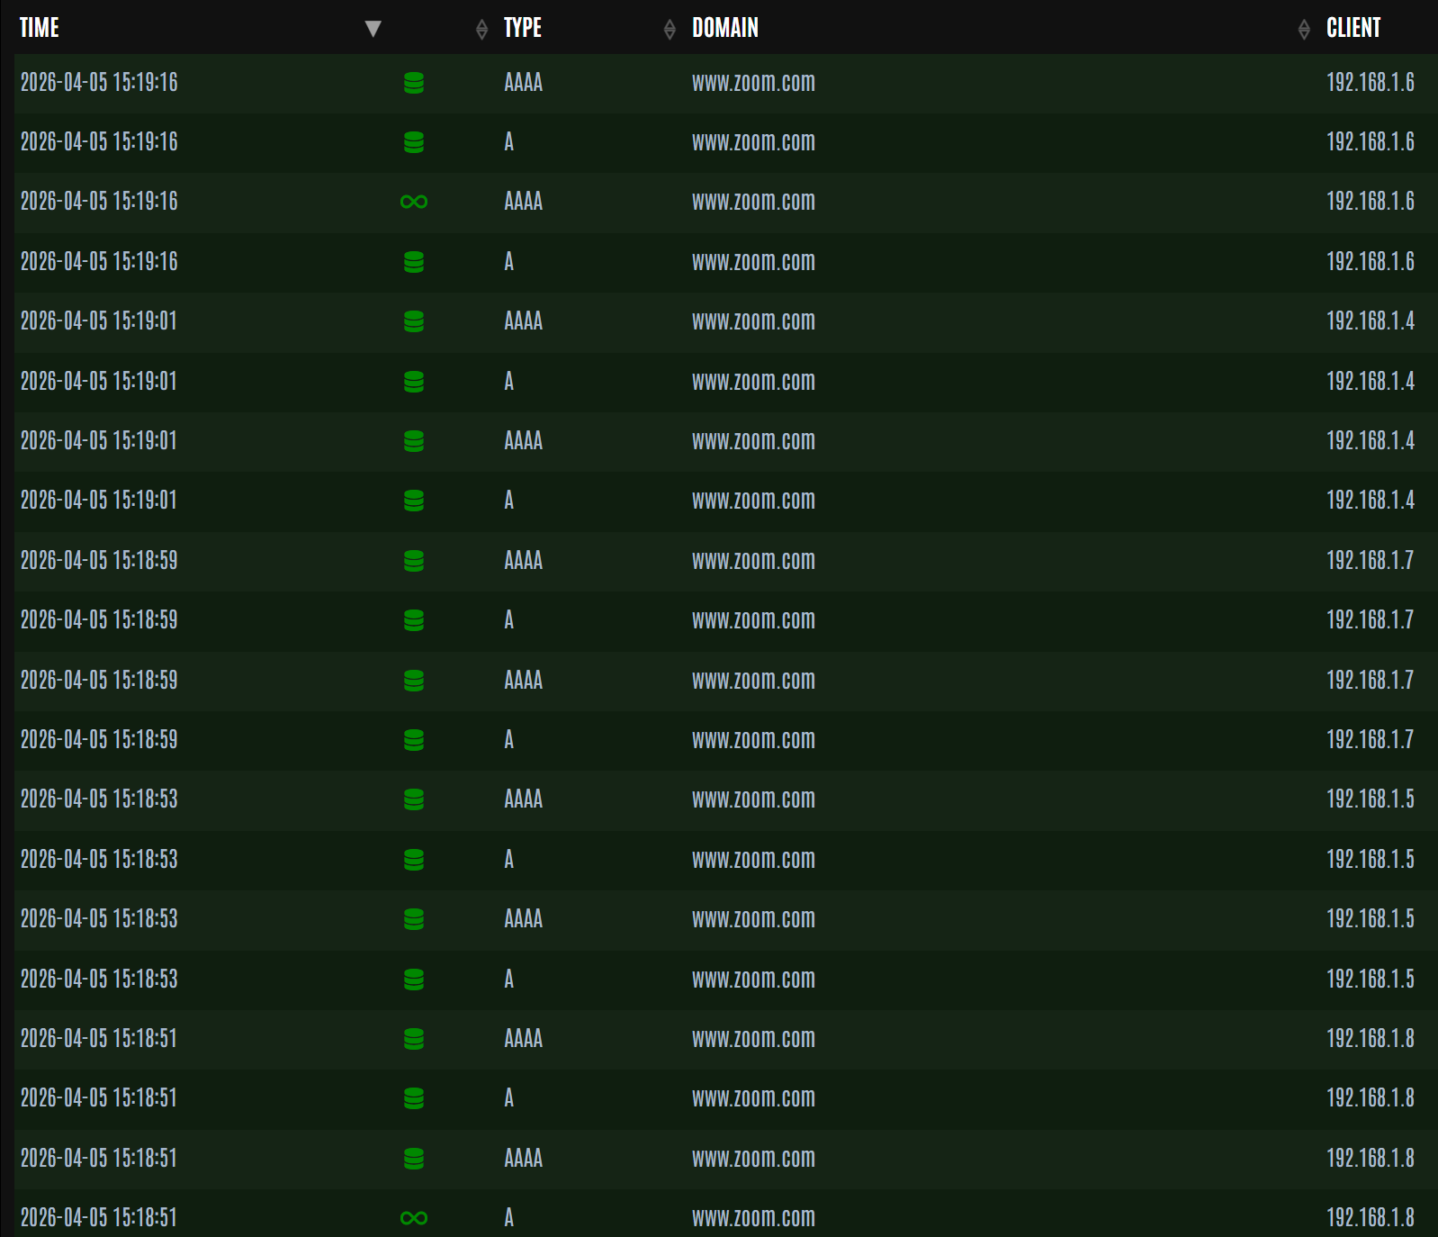
Task: Click the infinity icon in the 15:18:51 row
Action: 414,1218
